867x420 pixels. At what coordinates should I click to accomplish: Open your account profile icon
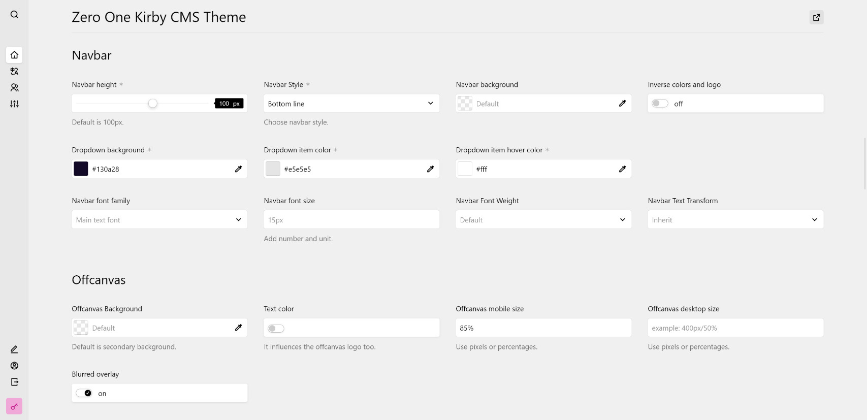[x=14, y=366]
